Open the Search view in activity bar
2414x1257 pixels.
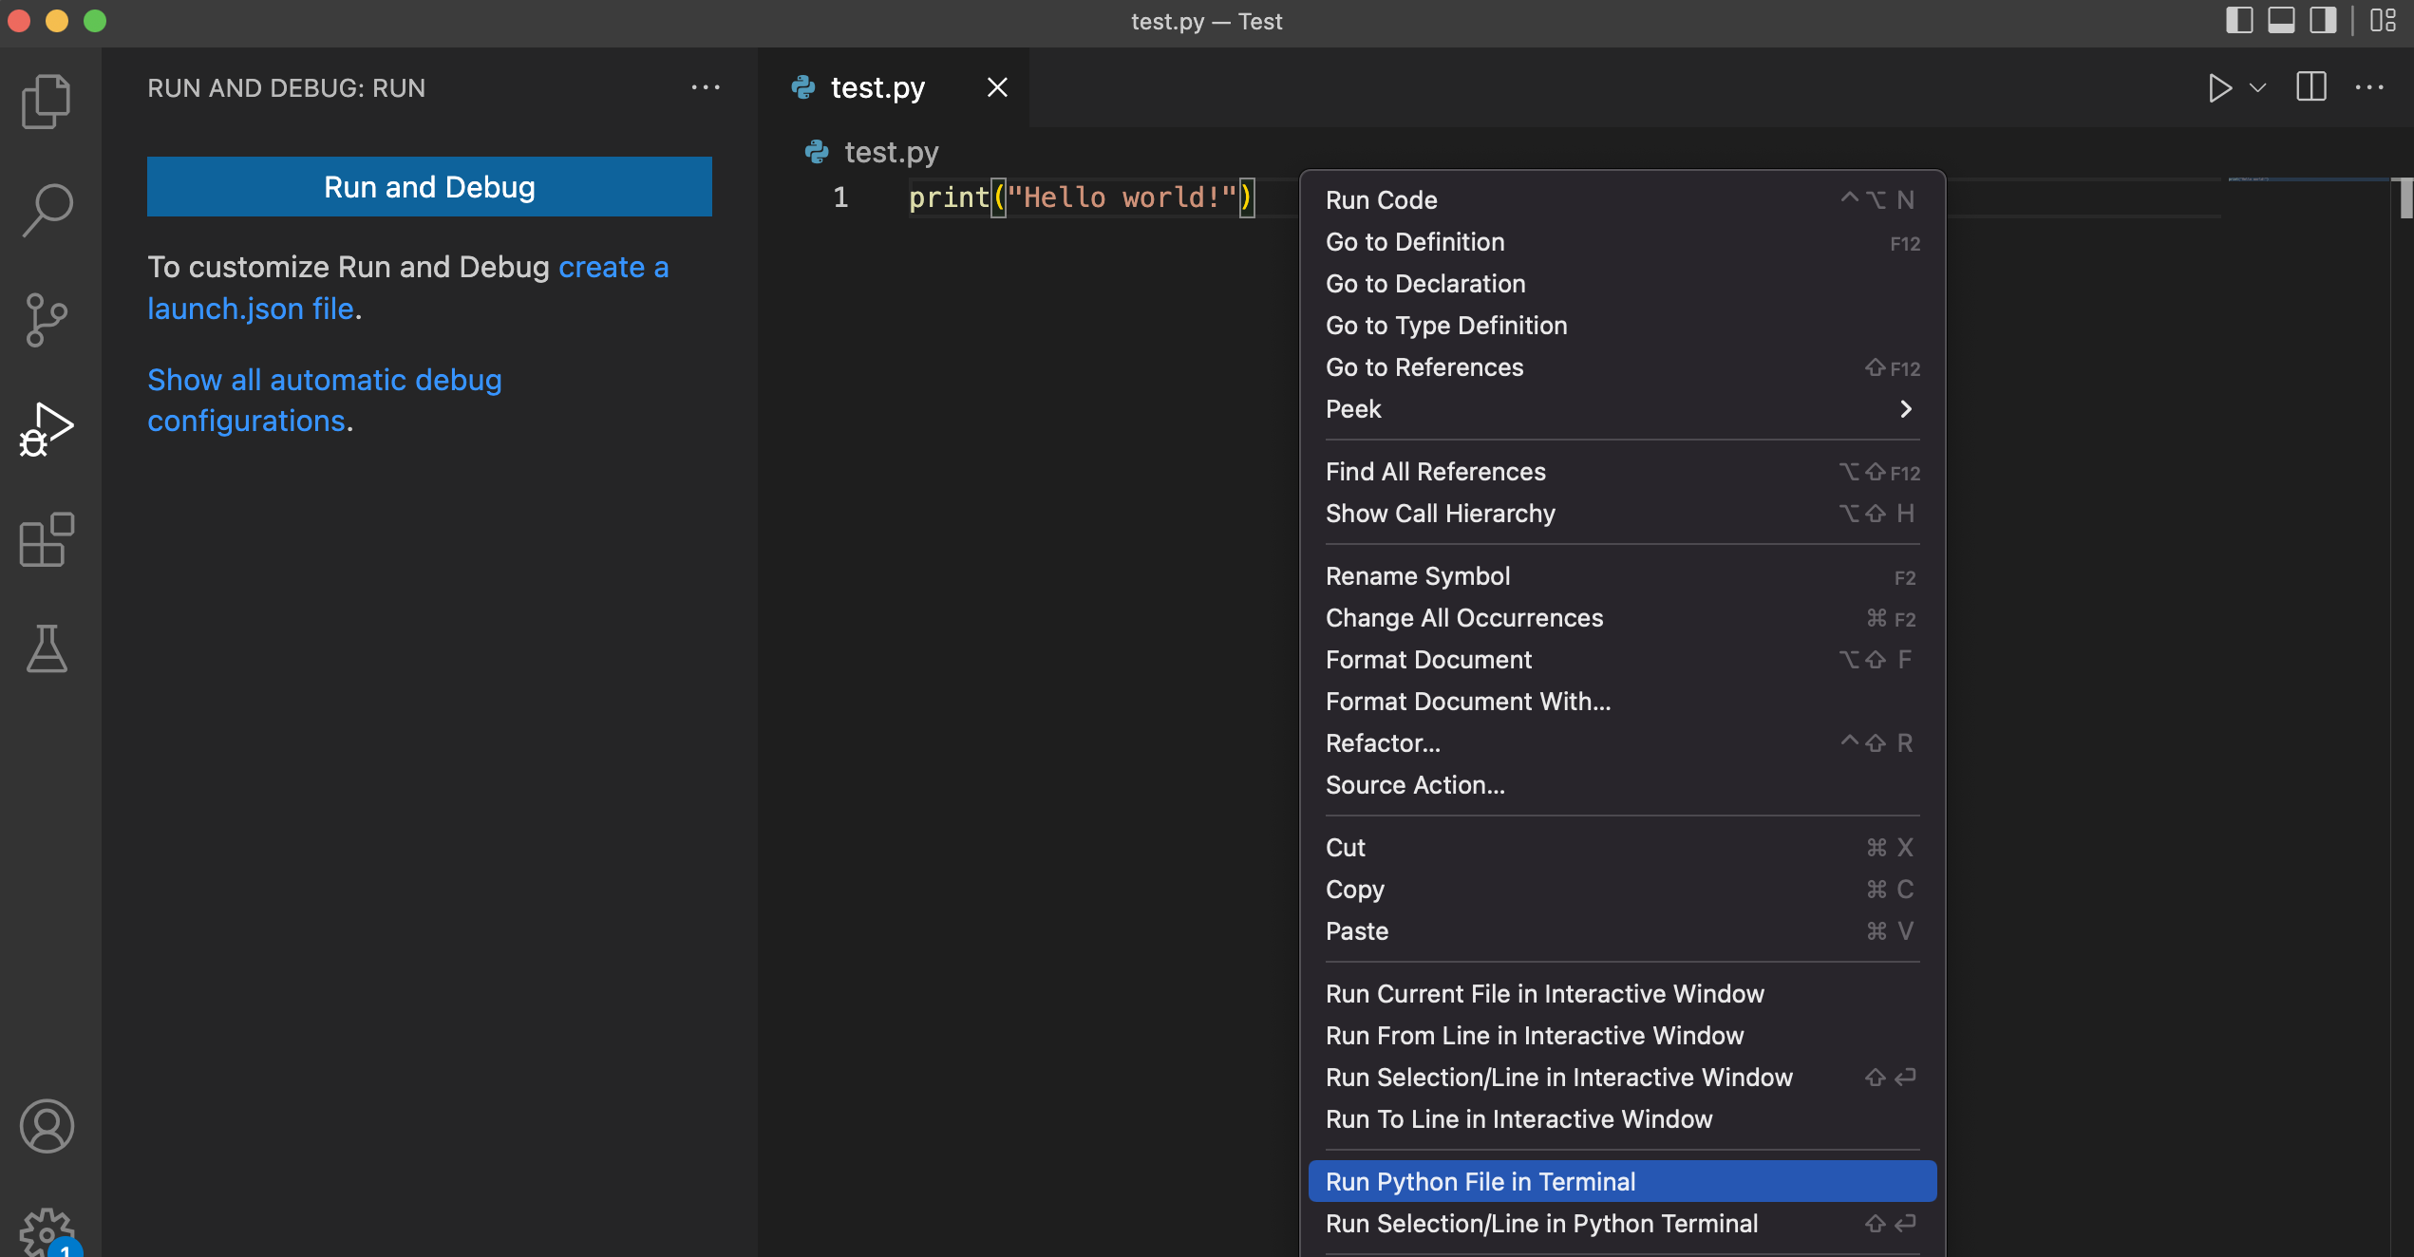point(46,210)
